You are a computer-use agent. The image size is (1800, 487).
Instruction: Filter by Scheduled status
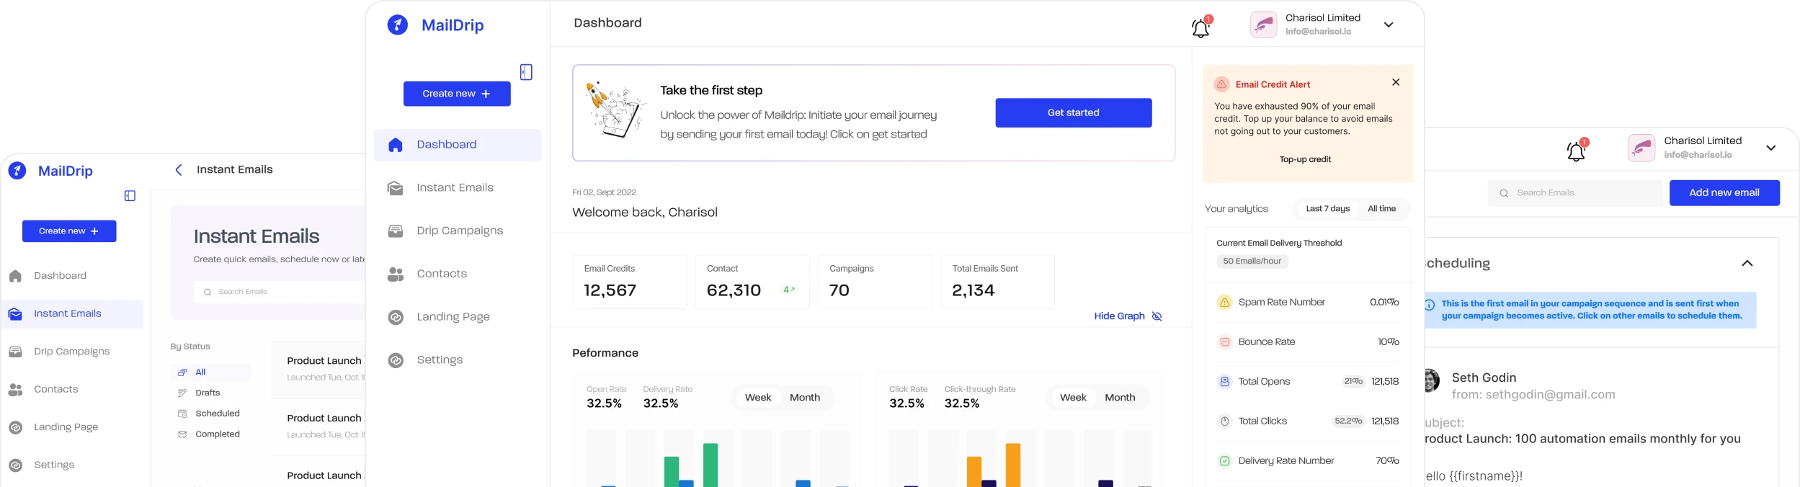coord(210,414)
